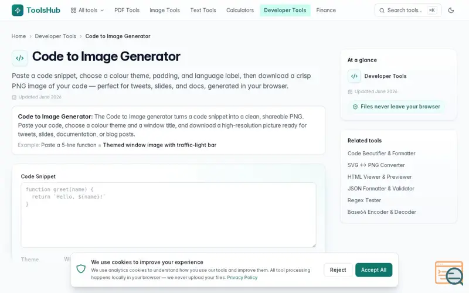
Task: Open the ToolsHub home link text
Action: 43,10
